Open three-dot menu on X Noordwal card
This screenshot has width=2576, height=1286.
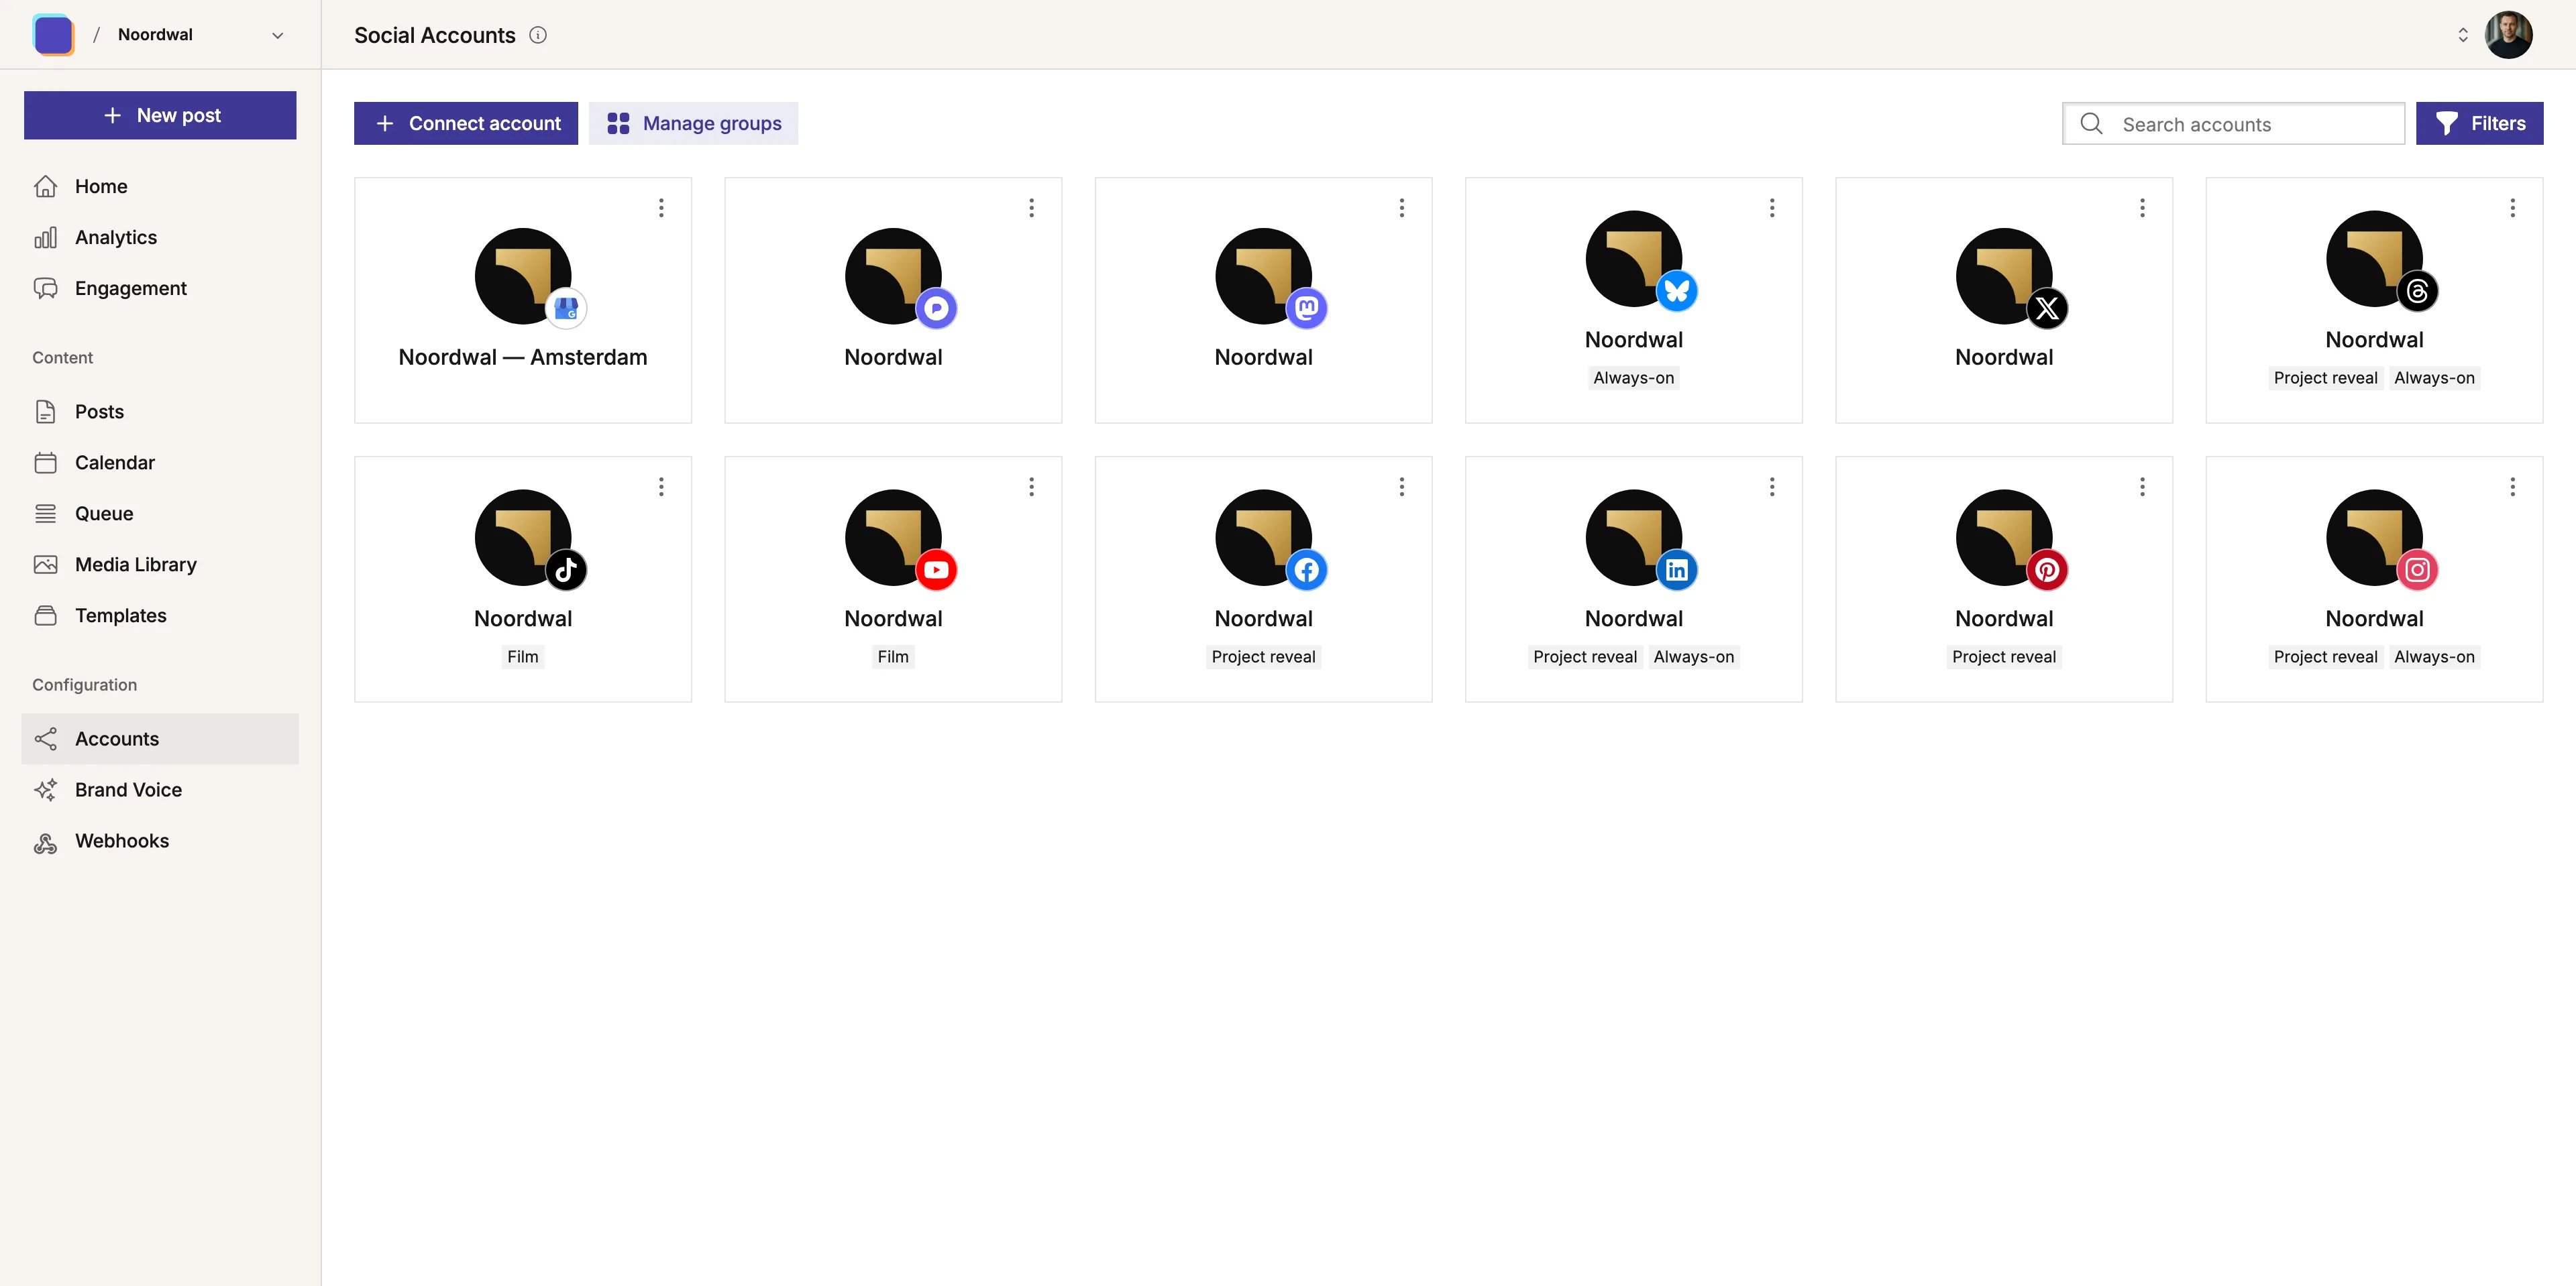(2142, 208)
